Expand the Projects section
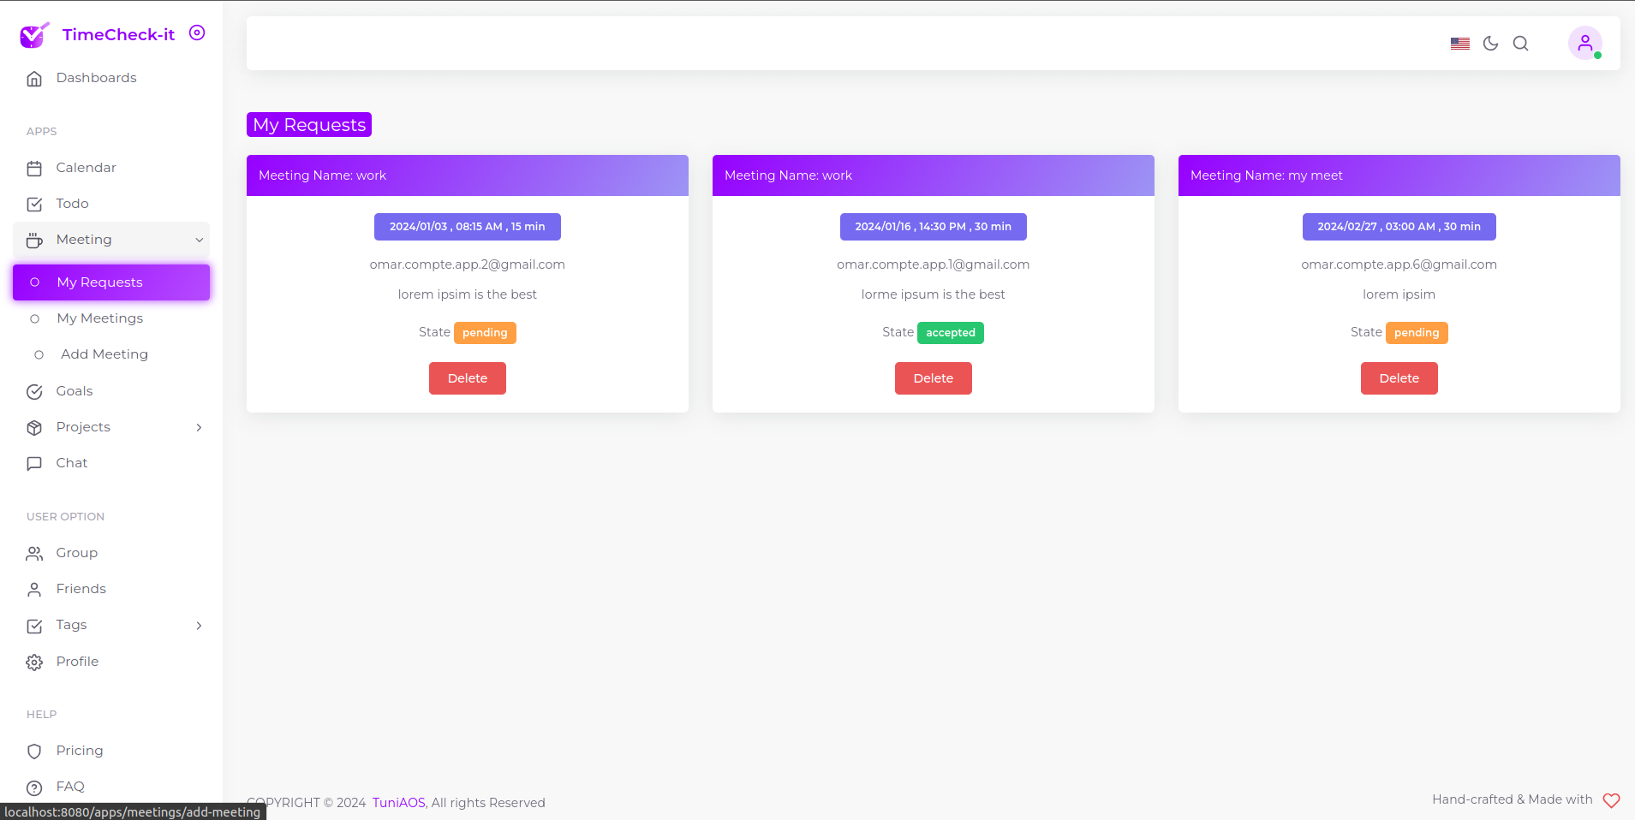The height and width of the screenshot is (820, 1635). pos(198,427)
